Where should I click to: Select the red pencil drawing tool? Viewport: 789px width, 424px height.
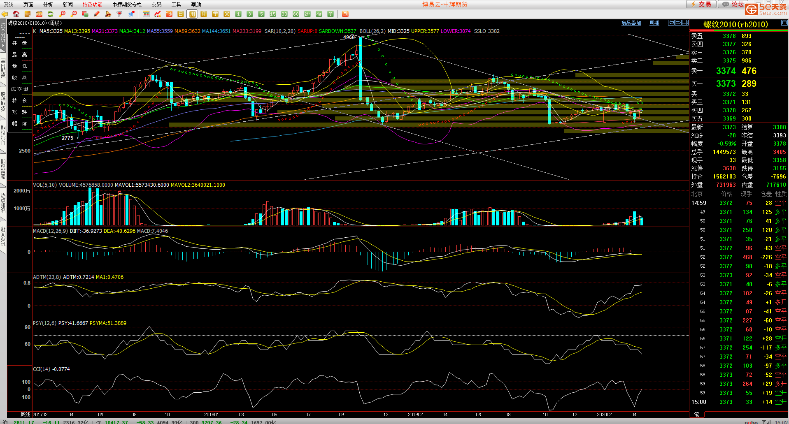(97, 14)
